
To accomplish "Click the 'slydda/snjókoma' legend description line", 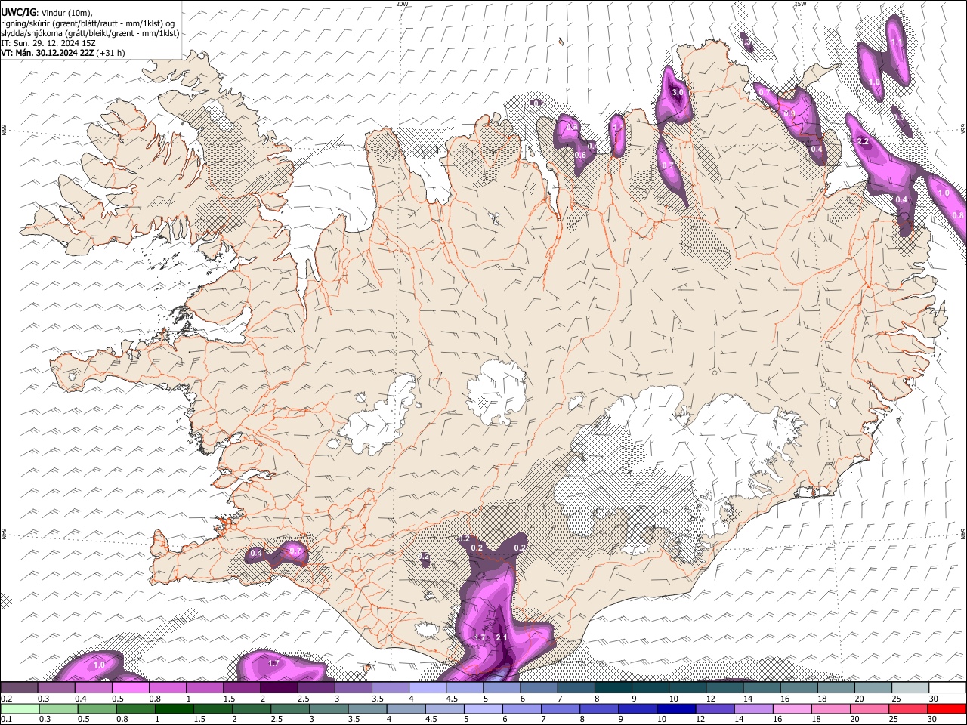I will point(90,33).
